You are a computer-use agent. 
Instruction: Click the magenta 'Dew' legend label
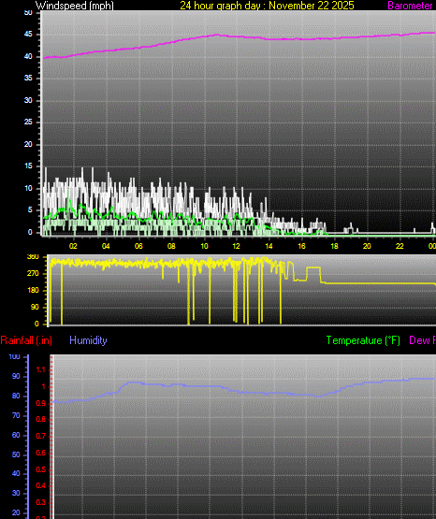(418, 340)
